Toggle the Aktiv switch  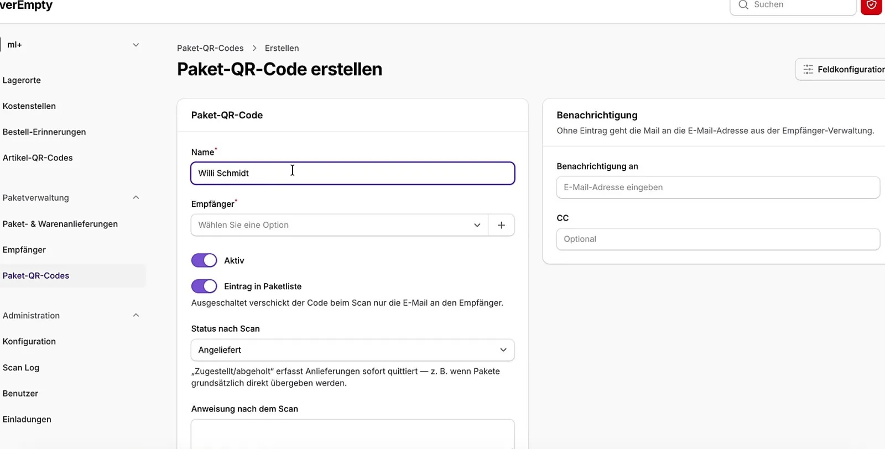coord(204,260)
